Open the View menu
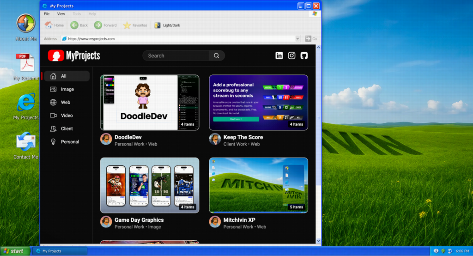The image size is (473, 256). 61,14
